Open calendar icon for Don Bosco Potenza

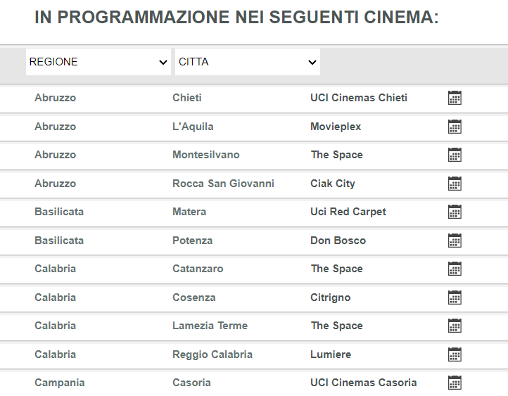click(x=455, y=241)
